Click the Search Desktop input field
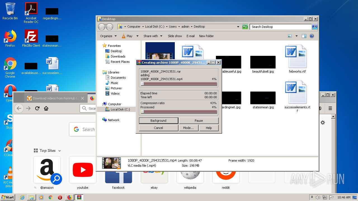The height and width of the screenshot is (201, 358). tap(281, 27)
